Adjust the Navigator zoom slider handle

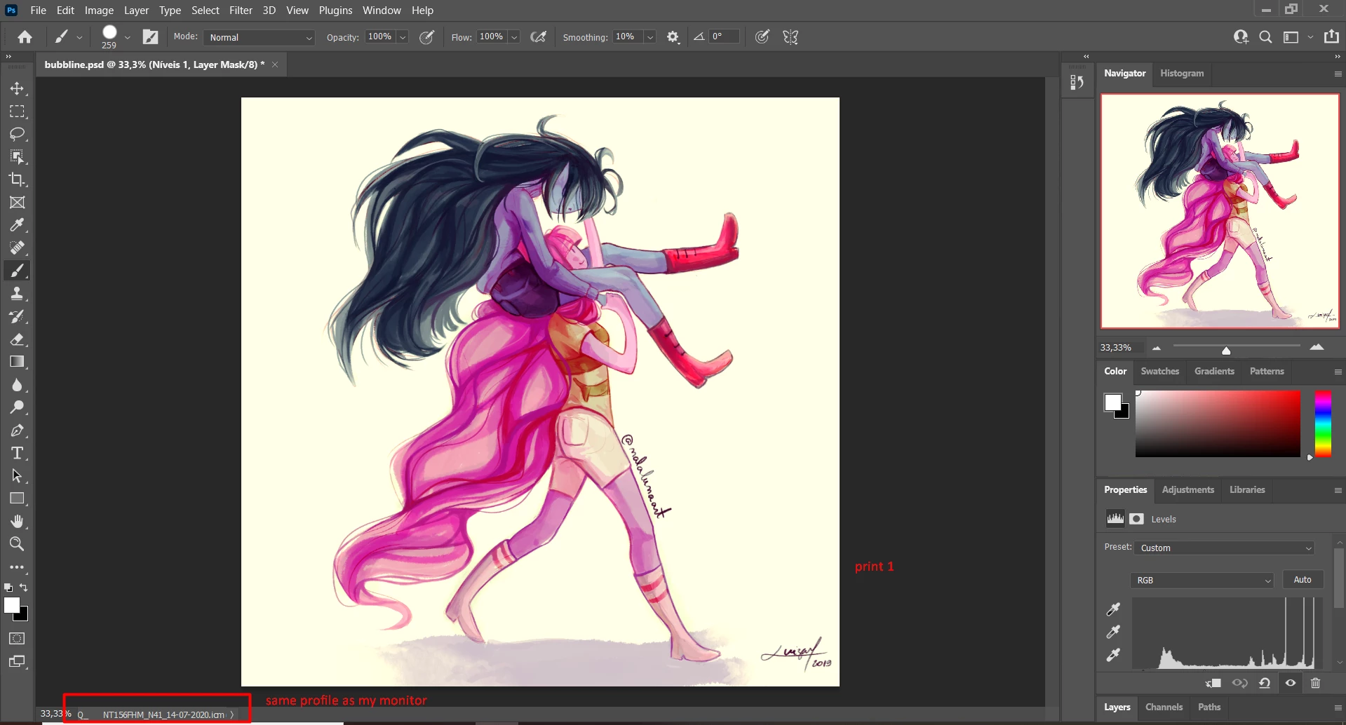[1226, 350]
